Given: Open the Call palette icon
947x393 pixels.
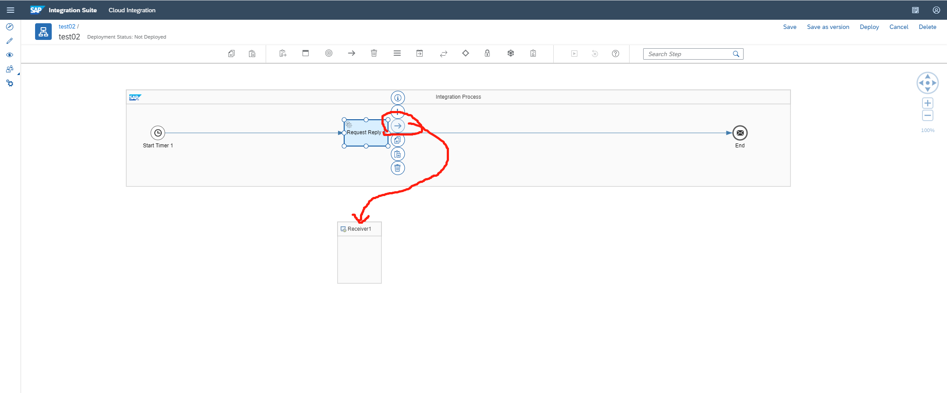Looking at the screenshot, I should (x=420, y=53).
